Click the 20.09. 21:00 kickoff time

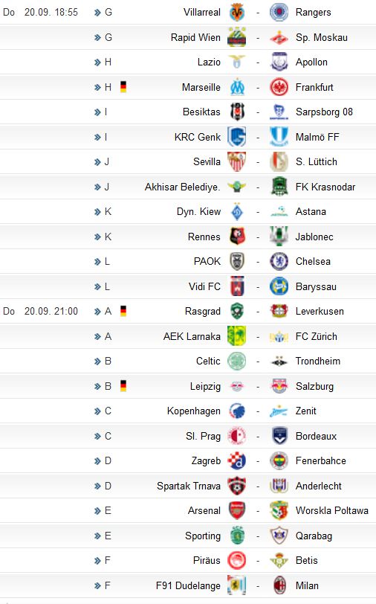[51, 311]
